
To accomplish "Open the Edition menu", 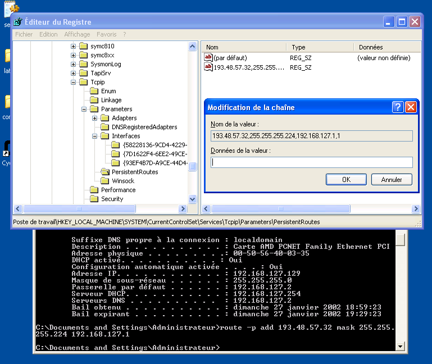I will (x=48, y=34).
